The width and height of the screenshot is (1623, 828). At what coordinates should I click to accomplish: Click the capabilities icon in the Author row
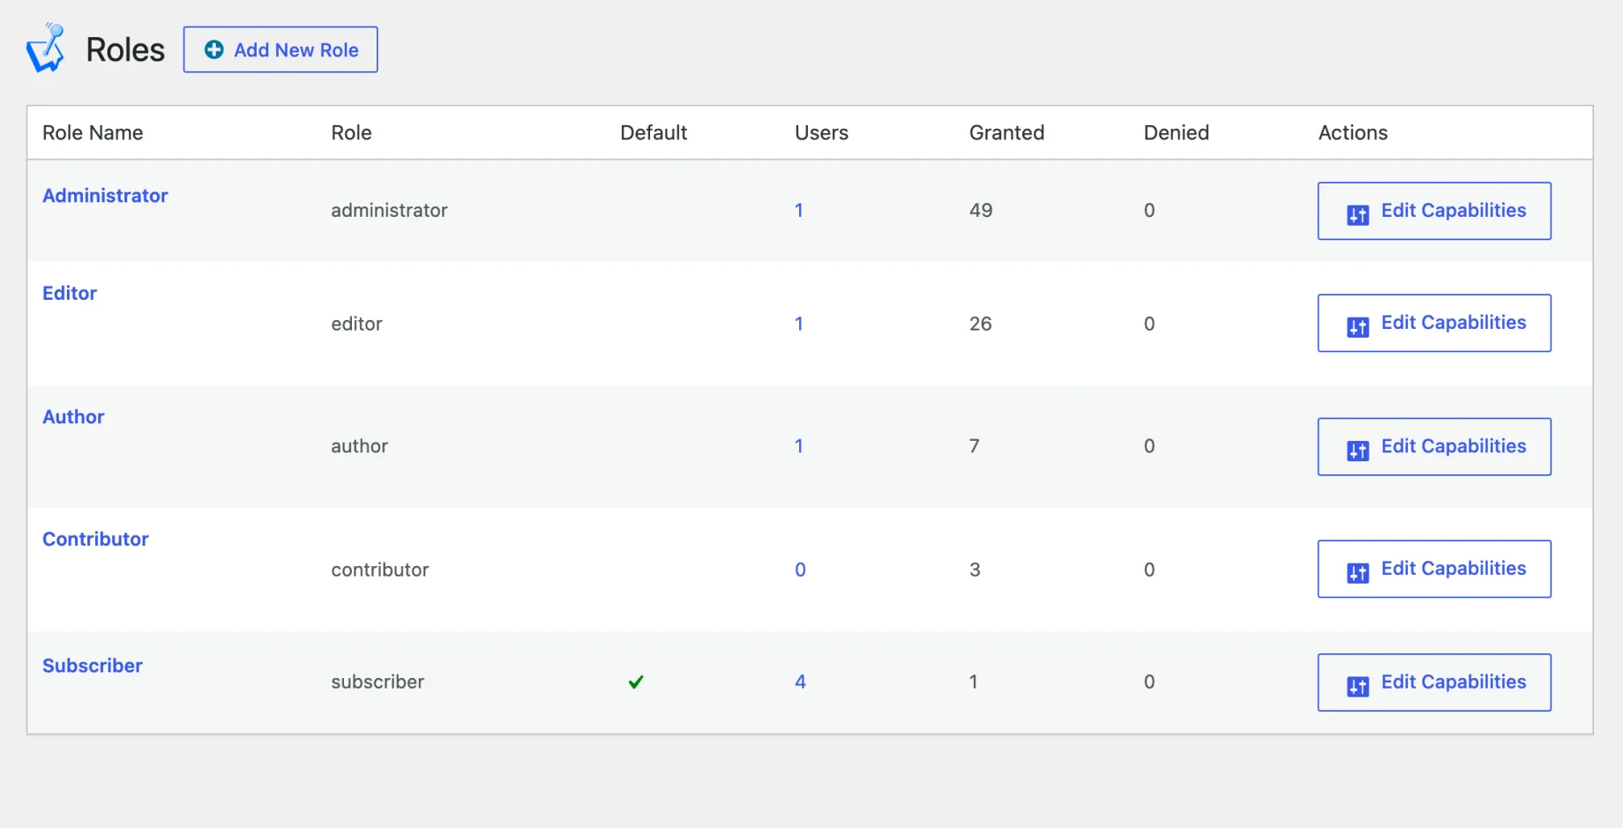tap(1357, 451)
